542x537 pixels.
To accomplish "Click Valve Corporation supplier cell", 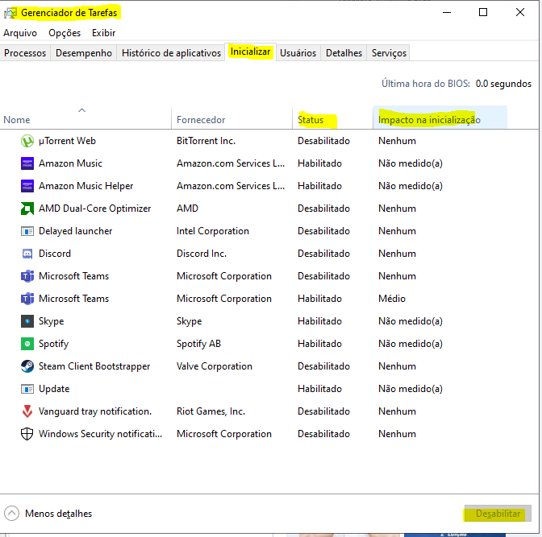I will [x=215, y=366].
